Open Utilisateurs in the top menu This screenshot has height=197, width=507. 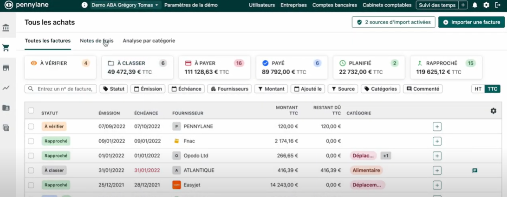[261, 5]
